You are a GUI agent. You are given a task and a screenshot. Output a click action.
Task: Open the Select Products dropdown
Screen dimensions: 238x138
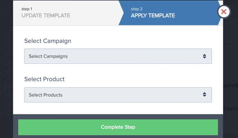118,95
